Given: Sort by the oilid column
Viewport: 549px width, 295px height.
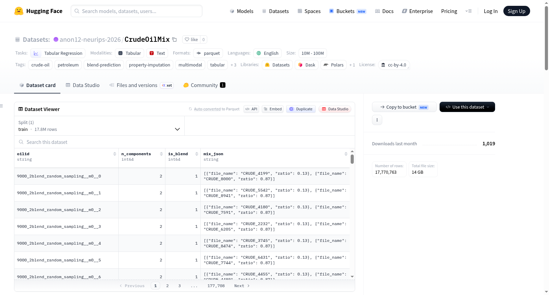Looking at the screenshot, I should [x=115, y=154].
